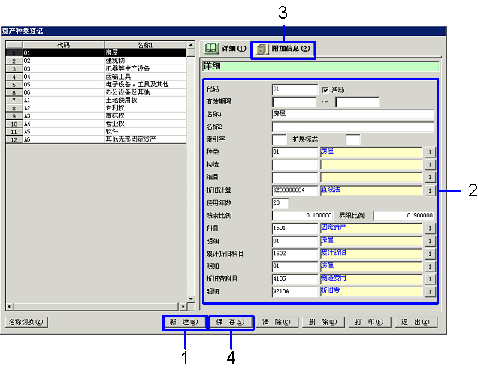
Task: Click the 名称1 column header
Action: (145, 45)
